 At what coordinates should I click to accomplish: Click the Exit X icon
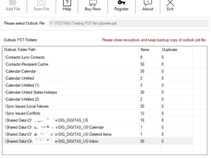[x=170, y=3]
